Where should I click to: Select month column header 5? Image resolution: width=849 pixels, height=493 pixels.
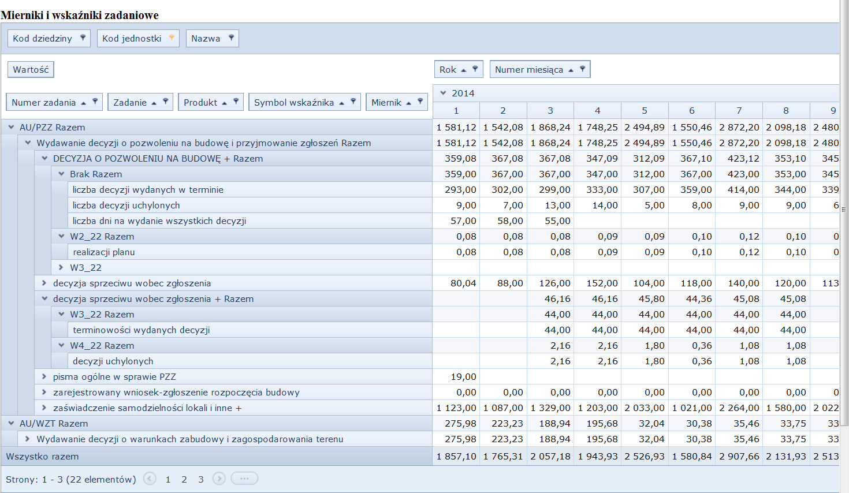click(645, 110)
